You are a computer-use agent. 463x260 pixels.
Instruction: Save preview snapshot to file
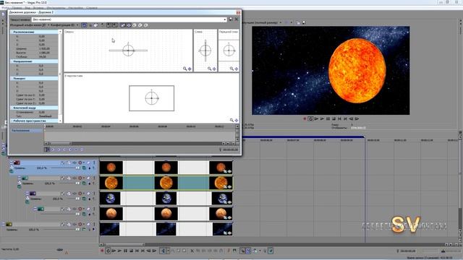[x=304, y=22]
